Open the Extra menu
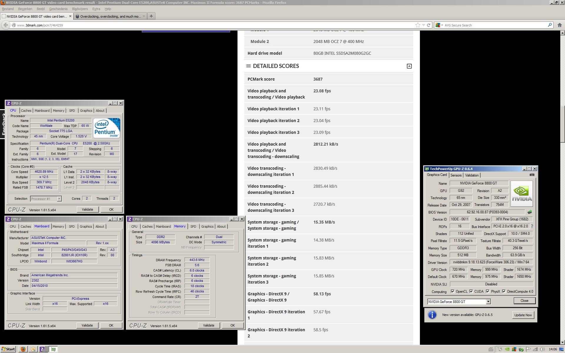Viewport: 565px width, 353px height. pos(96,9)
